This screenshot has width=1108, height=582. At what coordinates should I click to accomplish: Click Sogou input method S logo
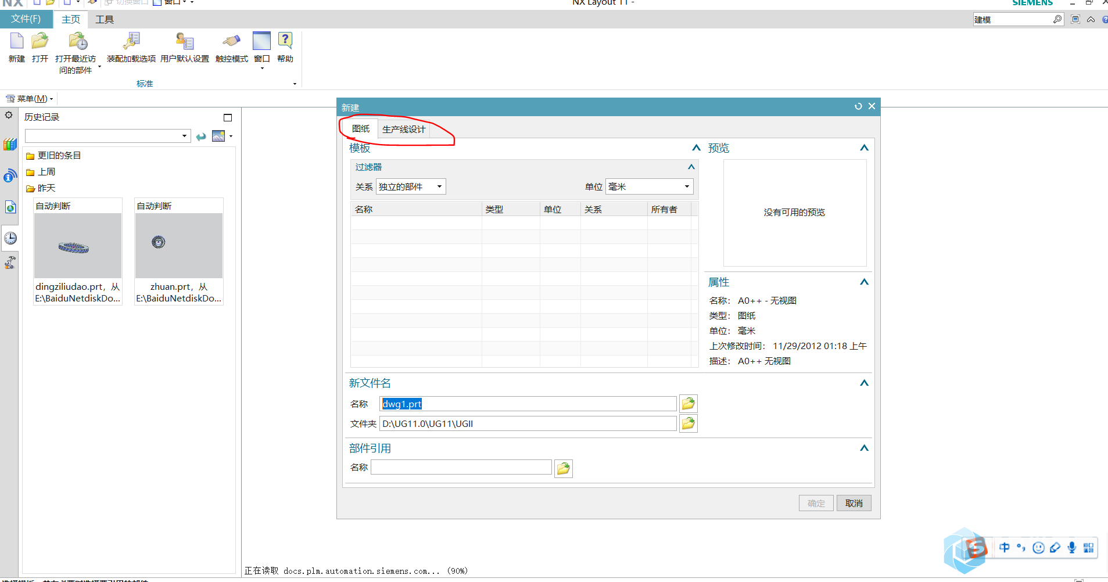tap(976, 547)
